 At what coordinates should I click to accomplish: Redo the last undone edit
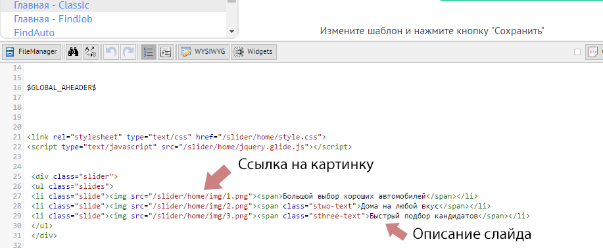(x=128, y=51)
